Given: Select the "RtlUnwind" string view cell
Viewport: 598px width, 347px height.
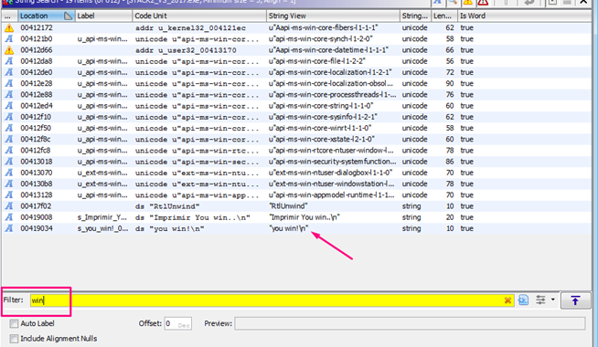Looking at the screenshot, I should [287, 206].
